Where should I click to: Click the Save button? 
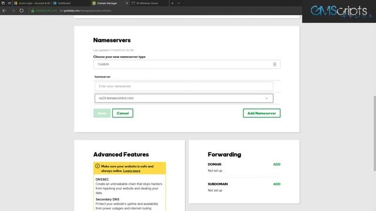(102, 113)
